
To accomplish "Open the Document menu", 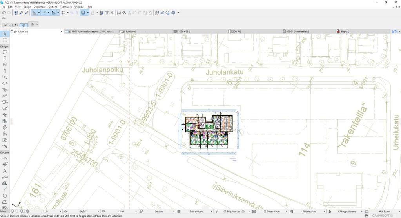I will coord(40,7).
